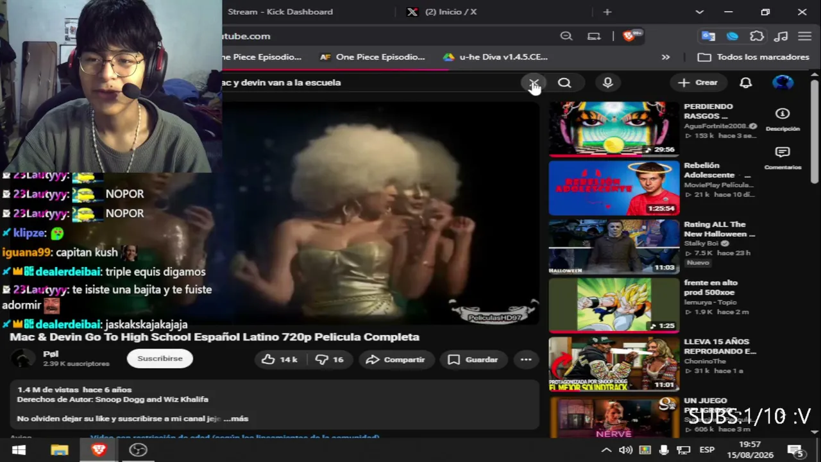This screenshot has width=821, height=462.
Task: Open the PERDIENDO RASGOS video thumbnail
Action: 614,129
